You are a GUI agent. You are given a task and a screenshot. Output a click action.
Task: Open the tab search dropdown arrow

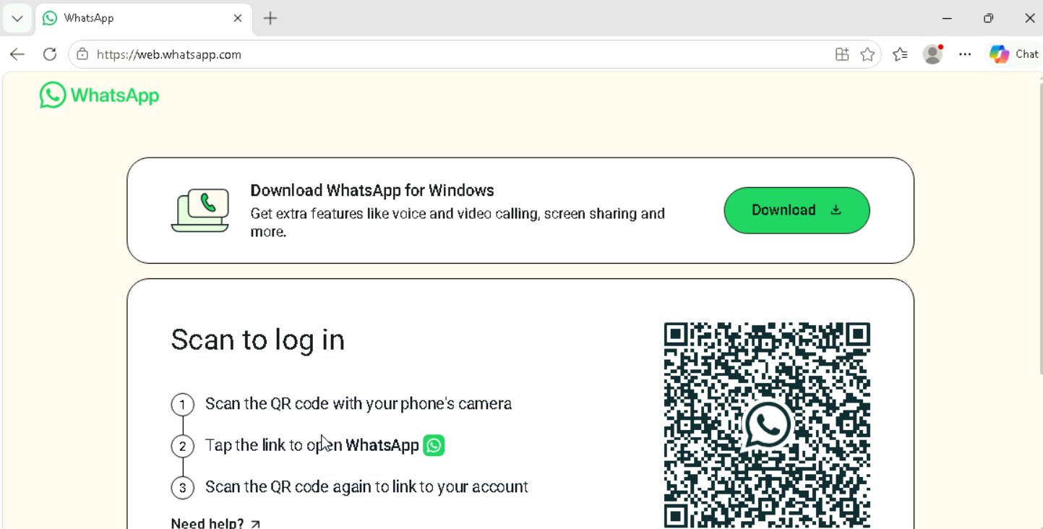[17, 18]
